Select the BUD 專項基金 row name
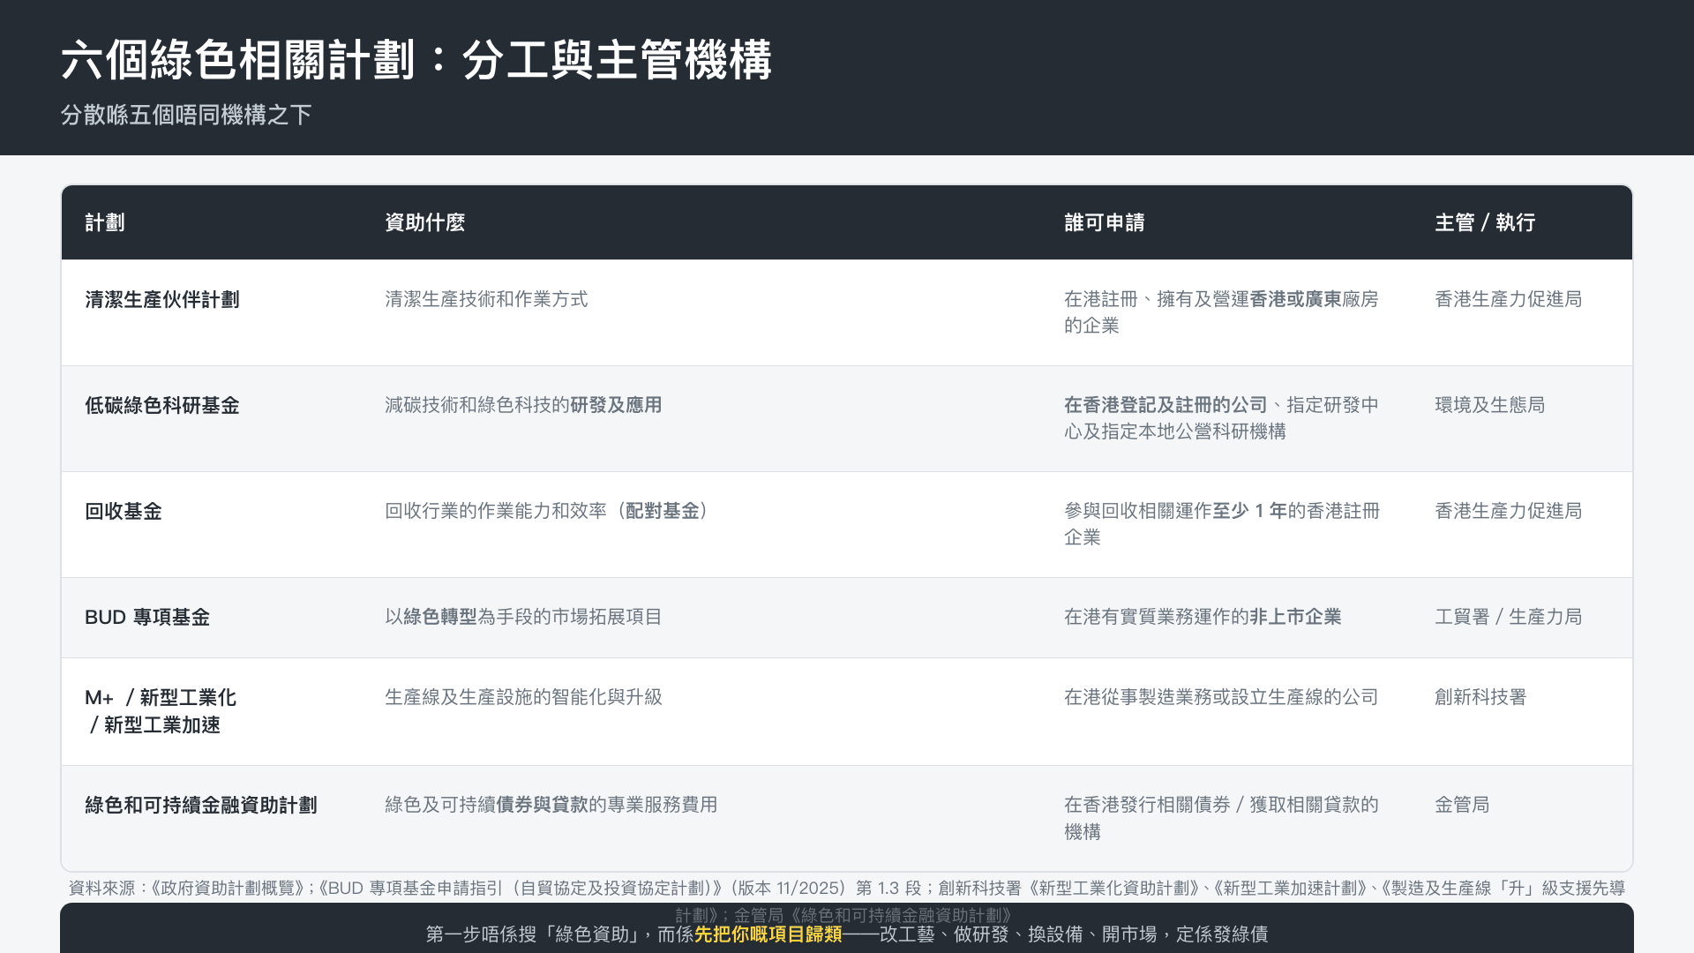The width and height of the screenshot is (1694, 953). click(x=147, y=618)
